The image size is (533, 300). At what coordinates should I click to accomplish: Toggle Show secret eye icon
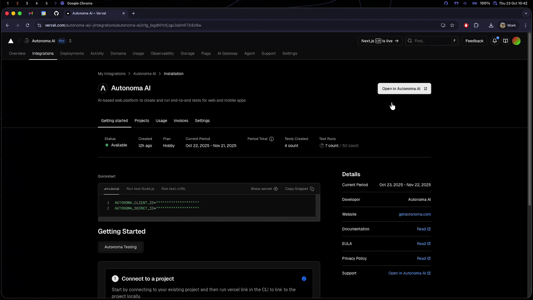click(x=276, y=189)
